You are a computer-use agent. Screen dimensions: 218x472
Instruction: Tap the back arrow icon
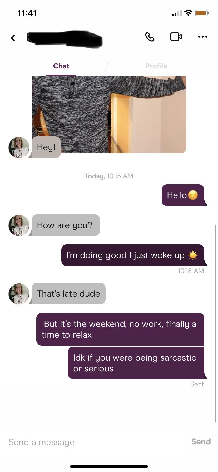point(13,38)
